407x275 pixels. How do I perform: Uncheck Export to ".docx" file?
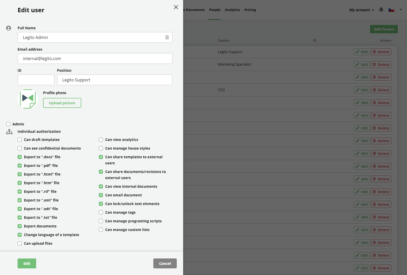click(20, 157)
